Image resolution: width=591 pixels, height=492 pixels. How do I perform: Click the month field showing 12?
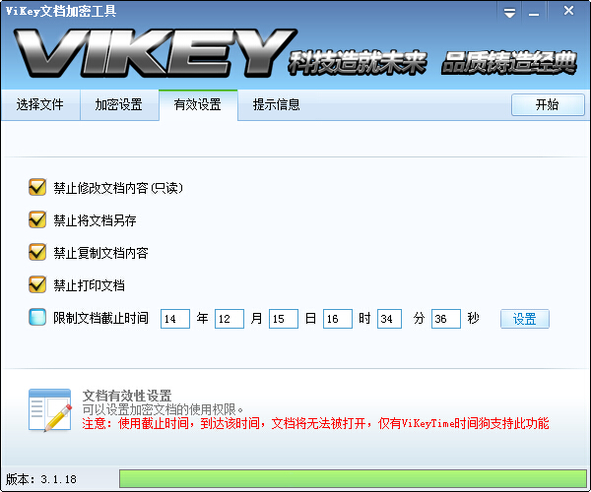(x=230, y=319)
